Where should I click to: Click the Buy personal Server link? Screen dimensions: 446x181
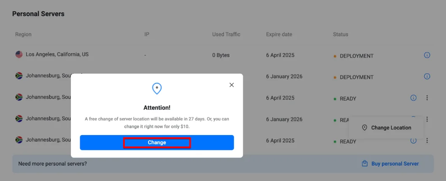click(395, 163)
